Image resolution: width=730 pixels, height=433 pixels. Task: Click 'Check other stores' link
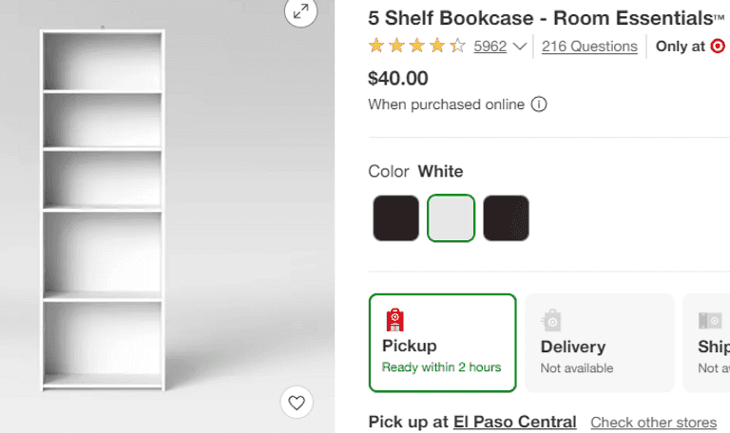pos(653,423)
